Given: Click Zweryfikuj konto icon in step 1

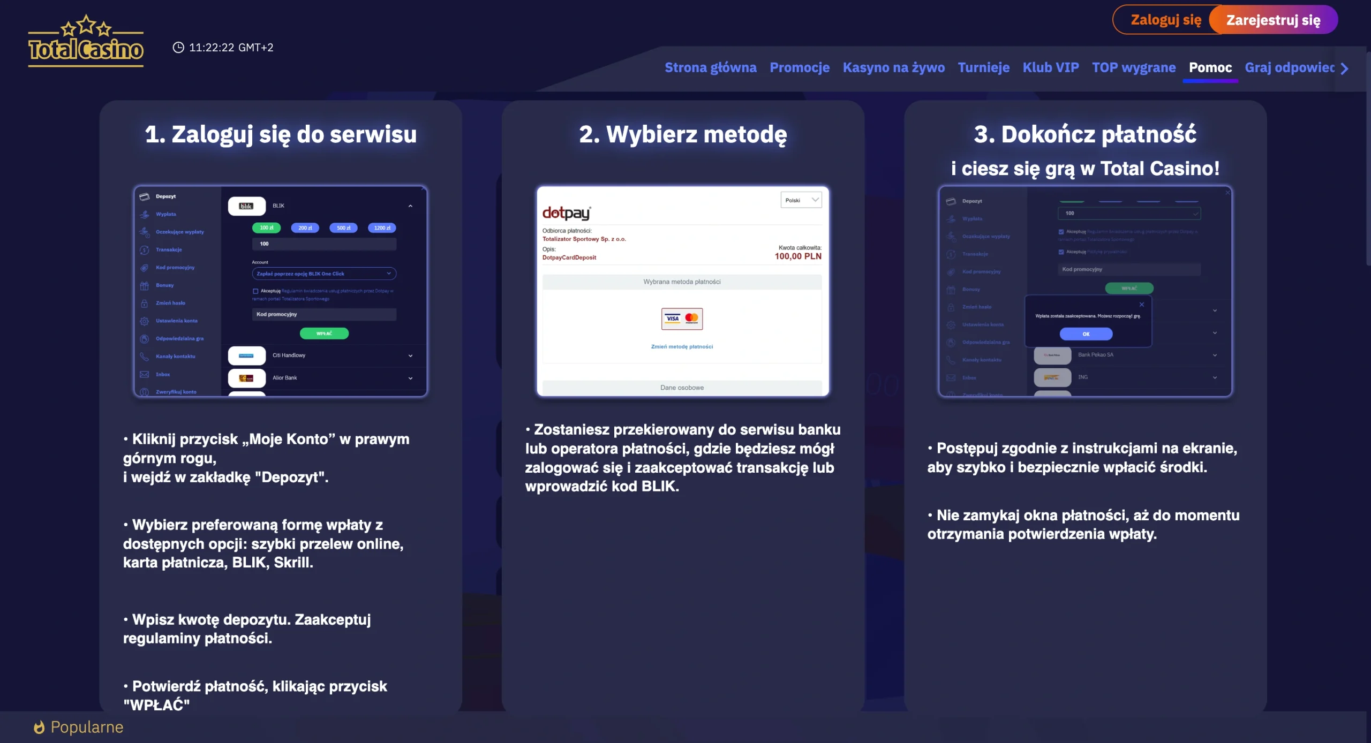Looking at the screenshot, I should point(144,392).
